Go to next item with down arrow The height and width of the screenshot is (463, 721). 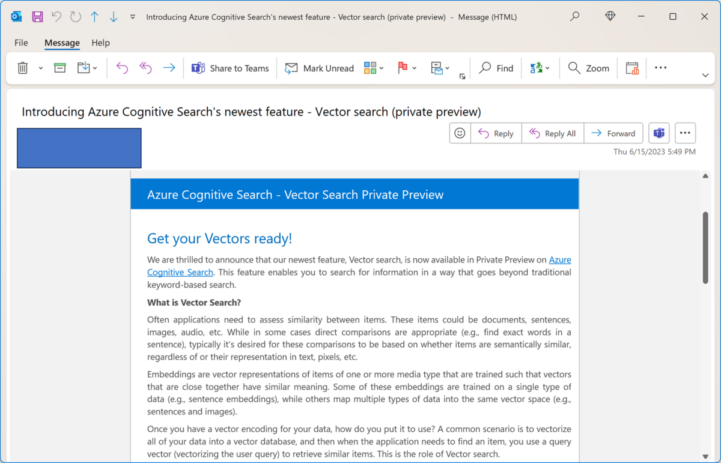click(114, 17)
